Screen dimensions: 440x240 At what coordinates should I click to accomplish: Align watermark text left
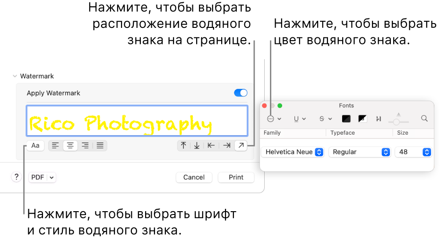tap(55, 146)
